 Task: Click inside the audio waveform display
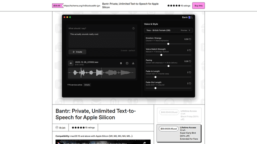point(102,73)
